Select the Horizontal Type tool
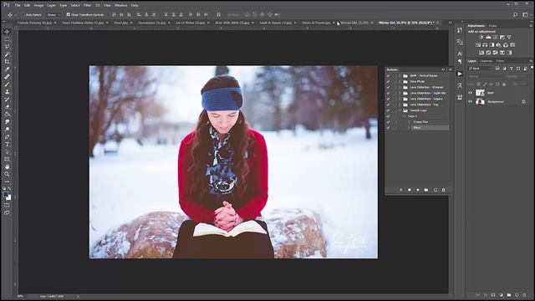This screenshot has width=535, height=301. tap(7, 145)
